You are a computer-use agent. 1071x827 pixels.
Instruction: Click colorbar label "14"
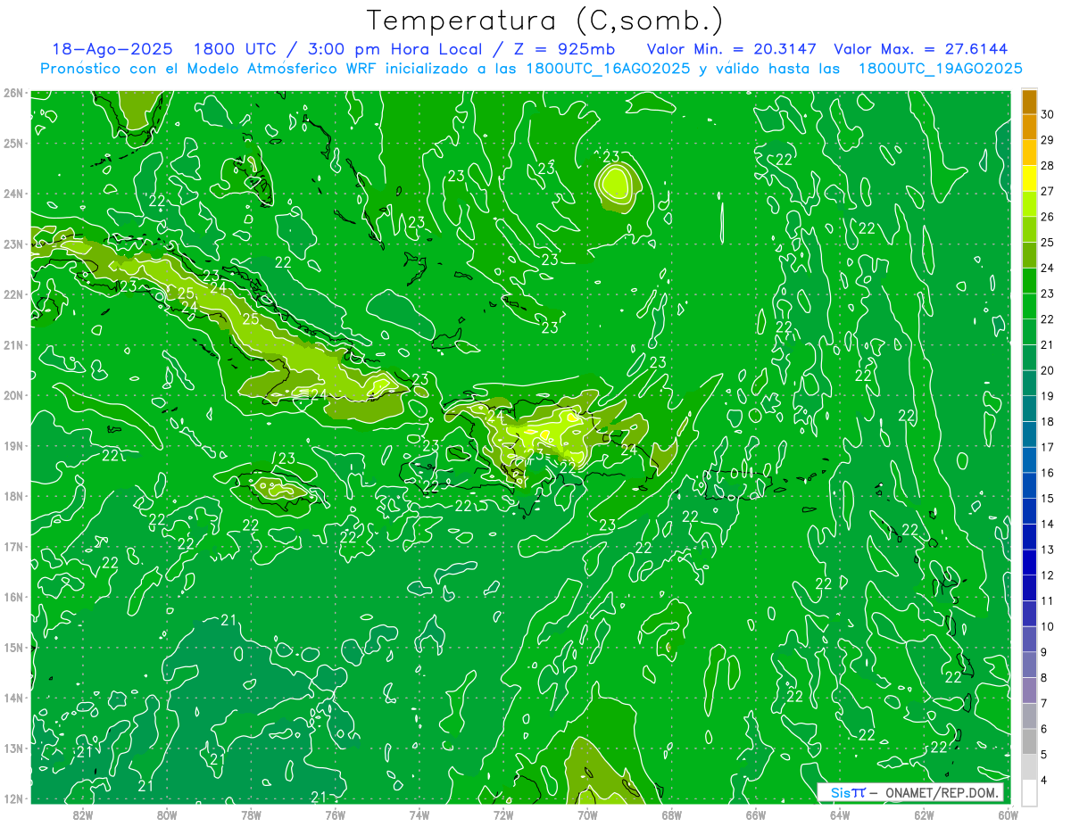click(1048, 524)
